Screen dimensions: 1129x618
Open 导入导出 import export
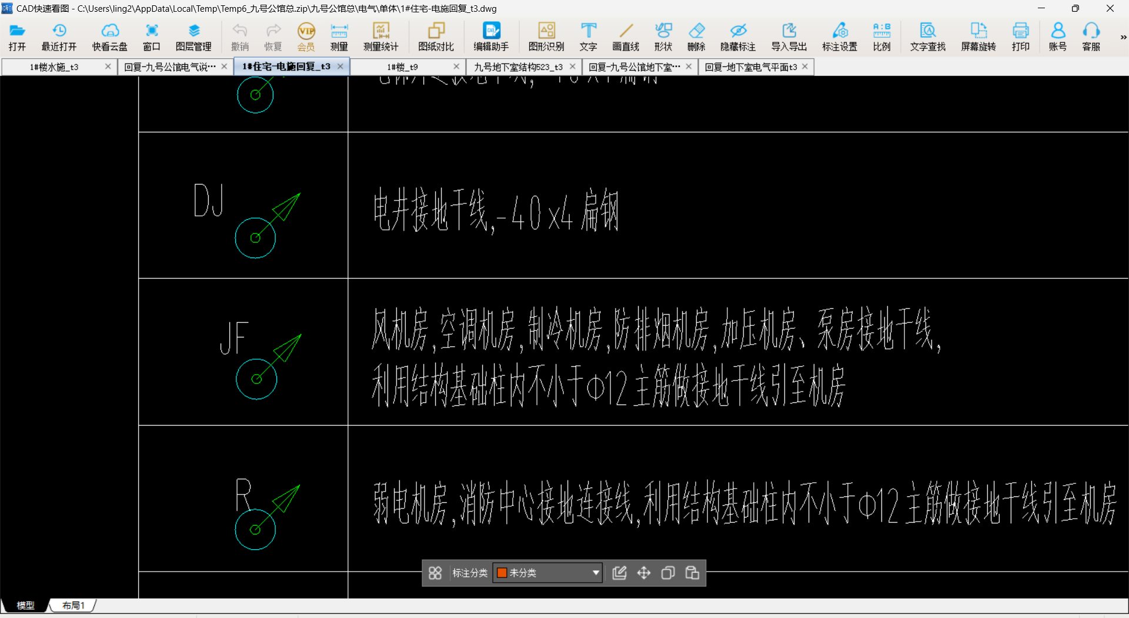[x=789, y=37]
